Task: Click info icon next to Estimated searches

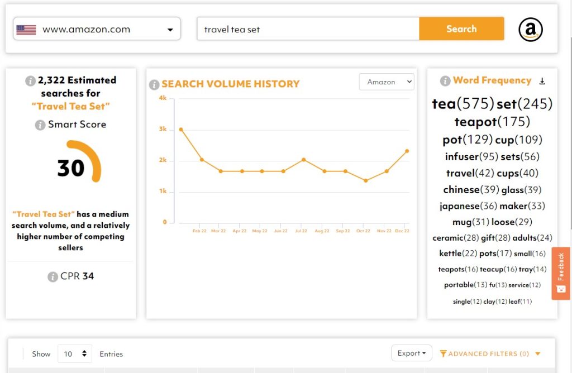Action: point(30,81)
